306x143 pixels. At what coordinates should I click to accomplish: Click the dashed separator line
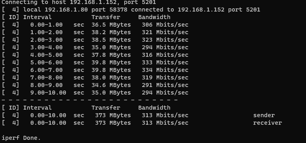point(89,100)
